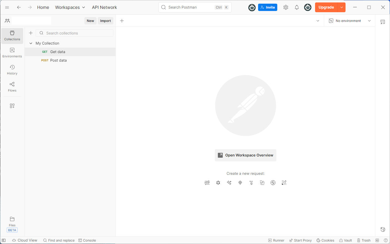390x244 pixels.
Task: Open the Console panel
Action: 87,240
